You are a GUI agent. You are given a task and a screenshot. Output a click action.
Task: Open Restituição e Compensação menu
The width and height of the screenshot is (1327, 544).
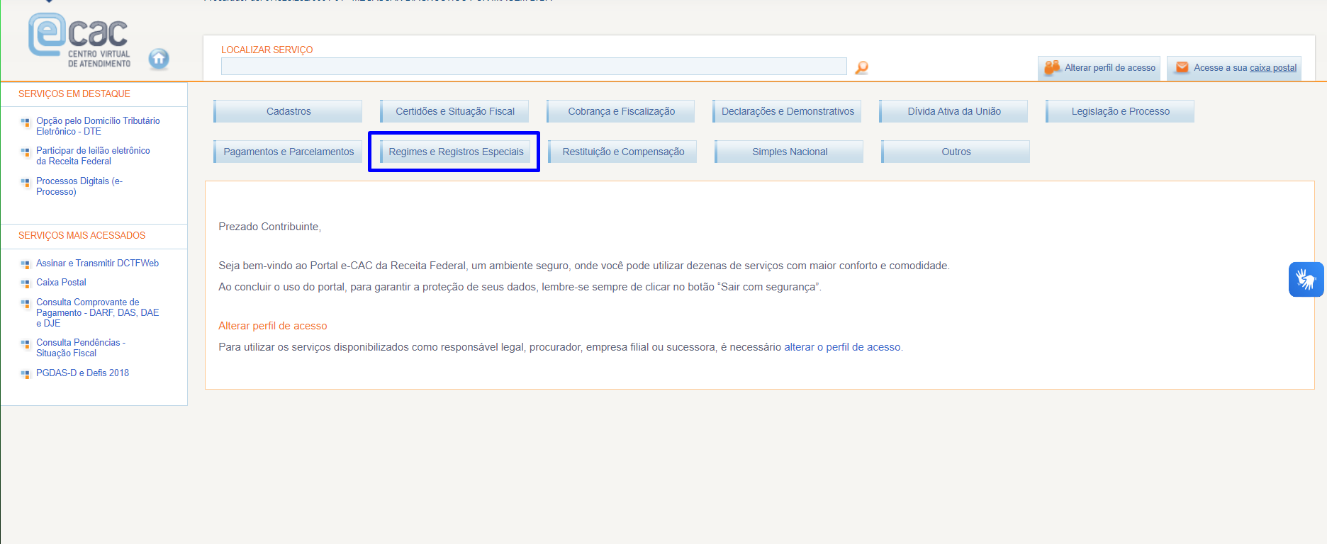[x=622, y=152]
